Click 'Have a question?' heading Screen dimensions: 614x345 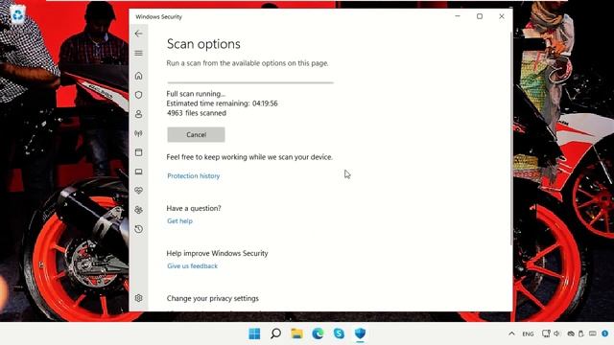click(194, 209)
